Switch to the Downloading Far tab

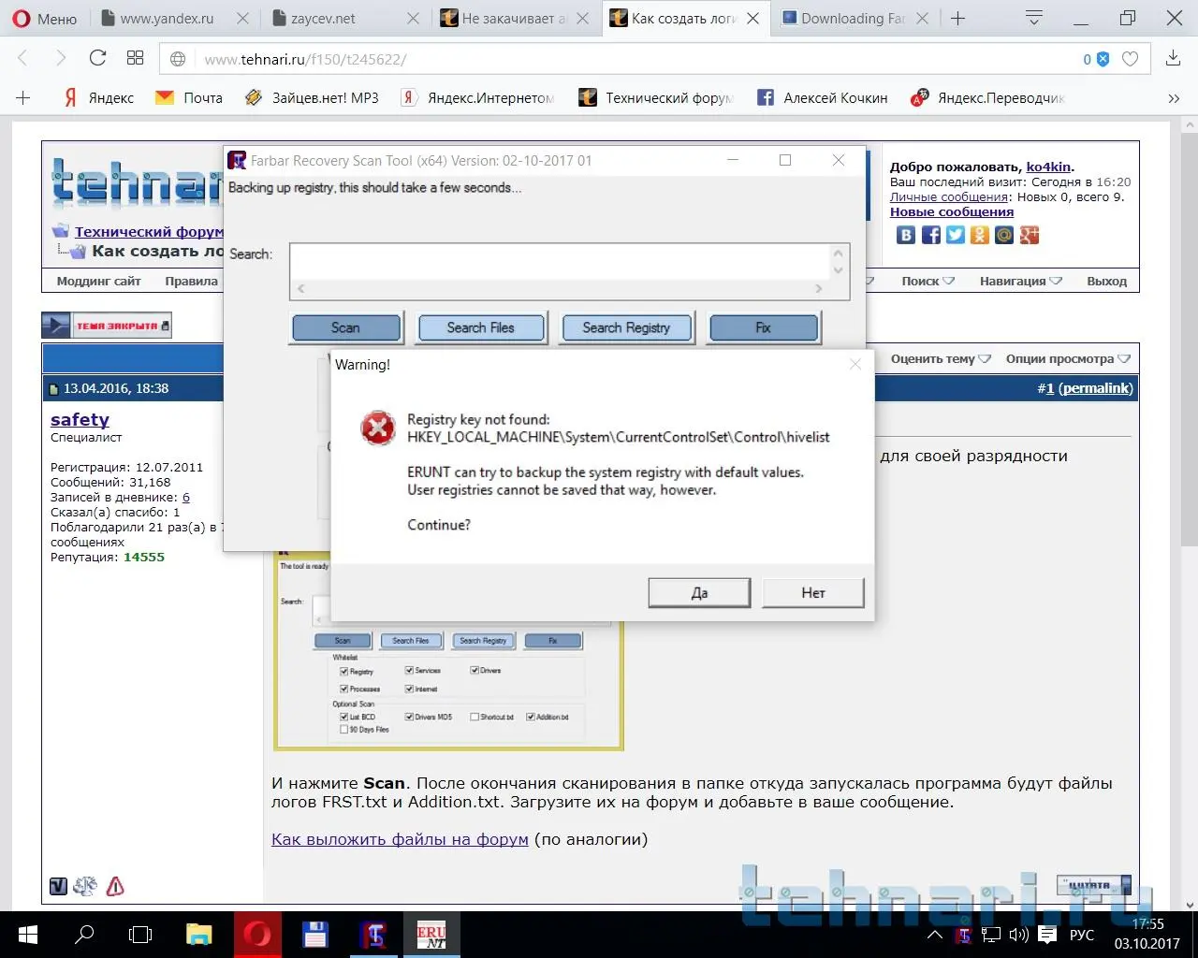(x=842, y=19)
